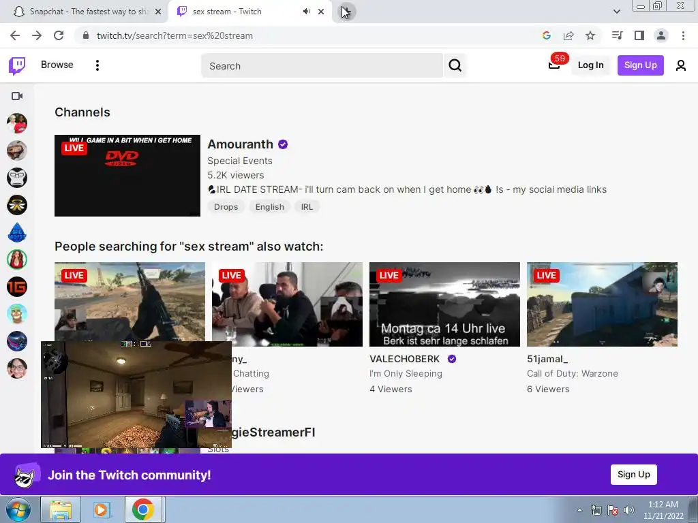The height and width of the screenshot is (523, 698).
Task: Click the search magnifier button
Action: click(x=455, y=65)
